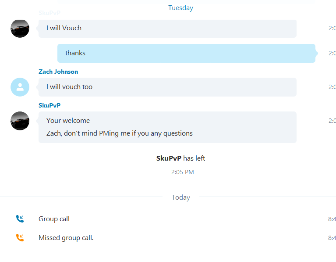Open the SkuPvP name above 'Your welcome'
336x262 pixels.
pyautogui.click(x=50, y=105)
